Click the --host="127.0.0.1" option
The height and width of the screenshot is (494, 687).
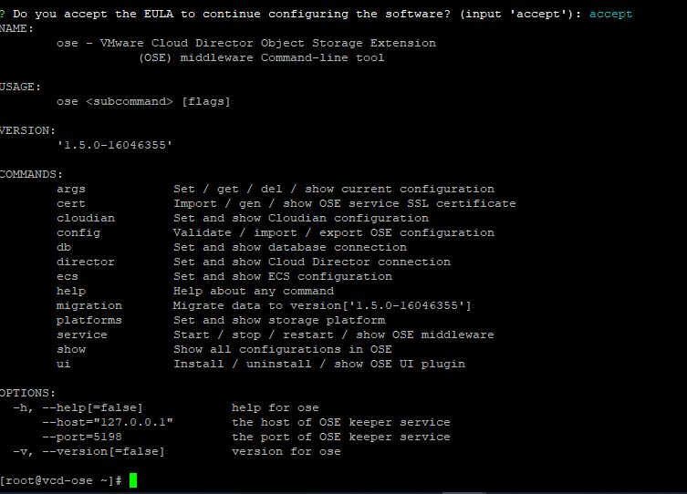(107, 422)
